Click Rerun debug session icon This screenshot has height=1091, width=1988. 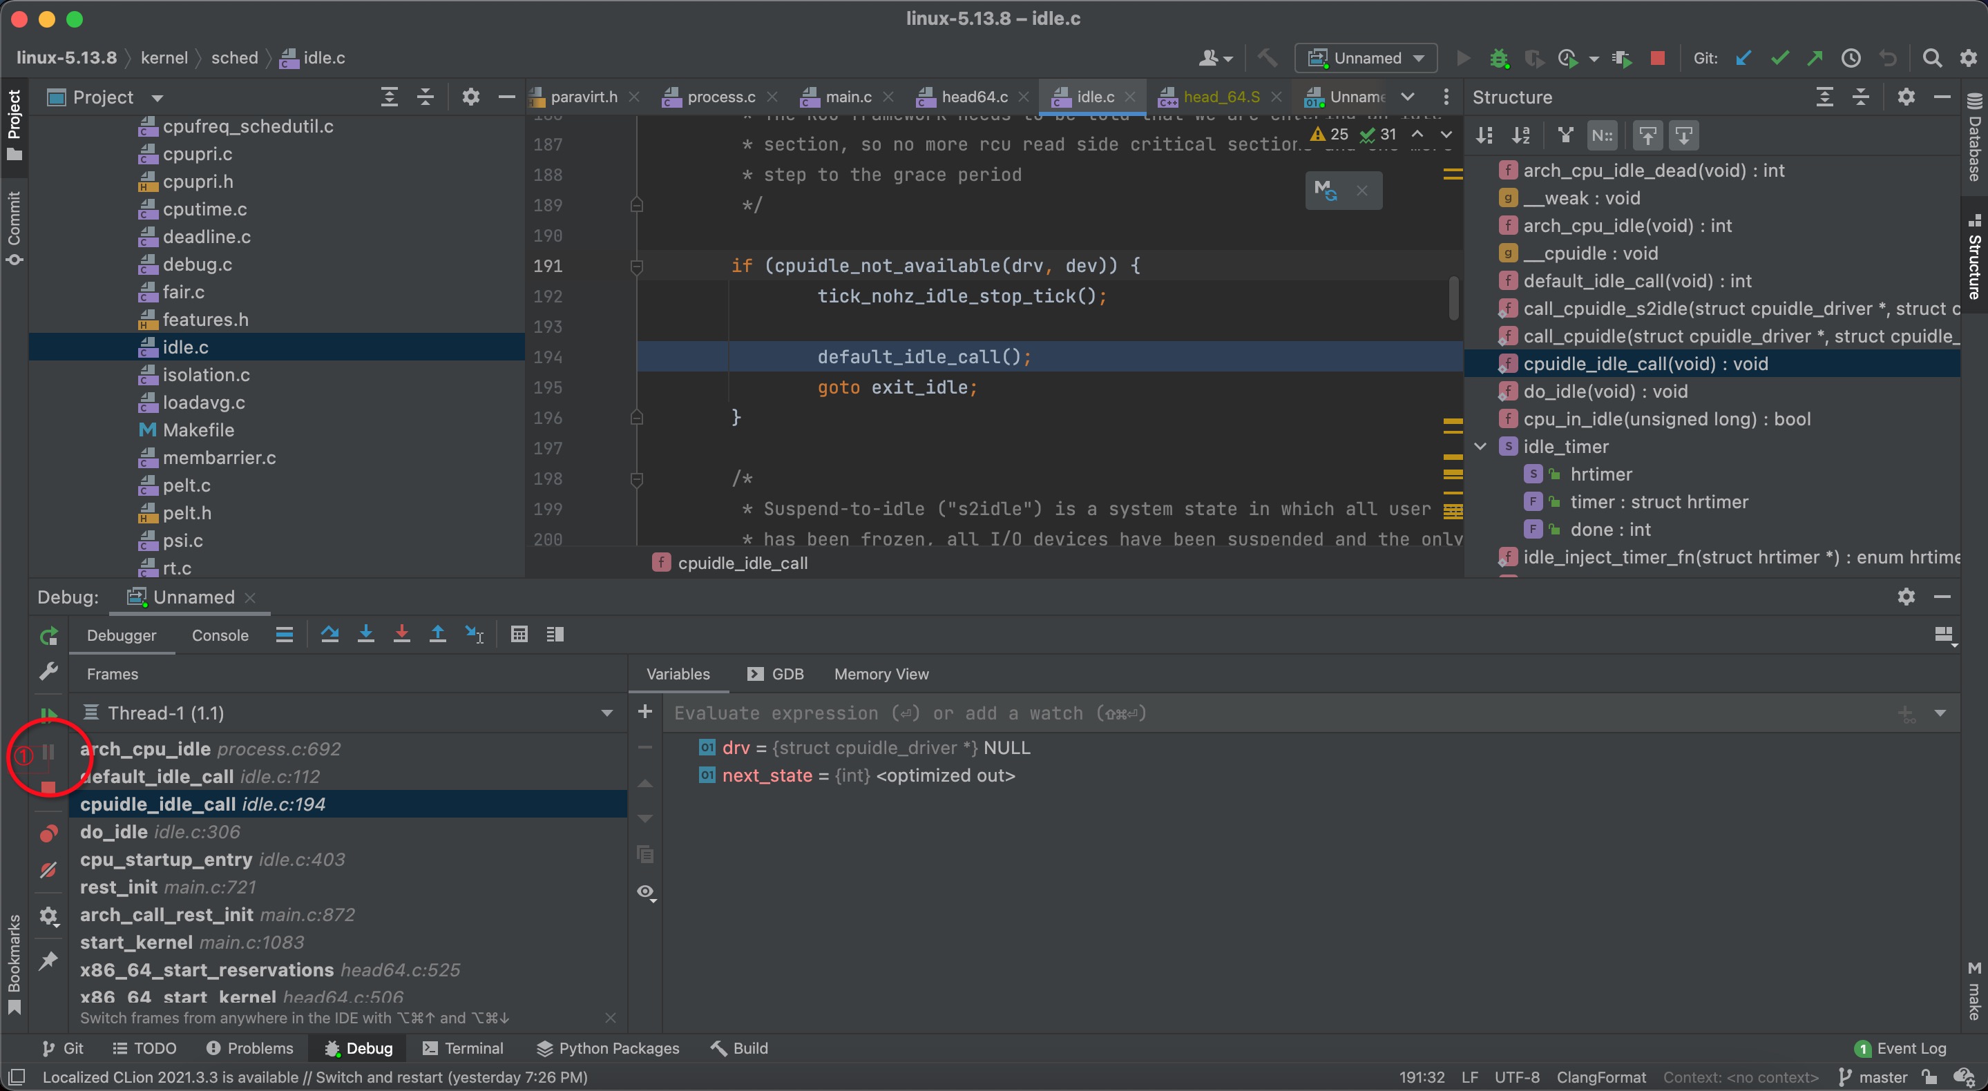(x=48, y=636)
